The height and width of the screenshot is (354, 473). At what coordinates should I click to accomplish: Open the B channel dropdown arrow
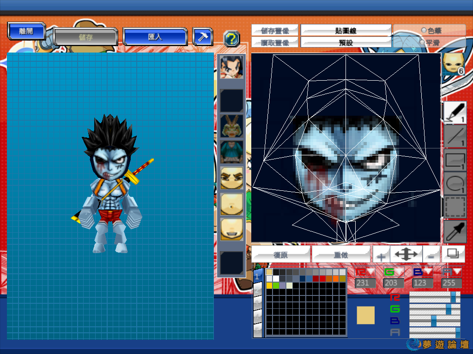coord(429,271)
